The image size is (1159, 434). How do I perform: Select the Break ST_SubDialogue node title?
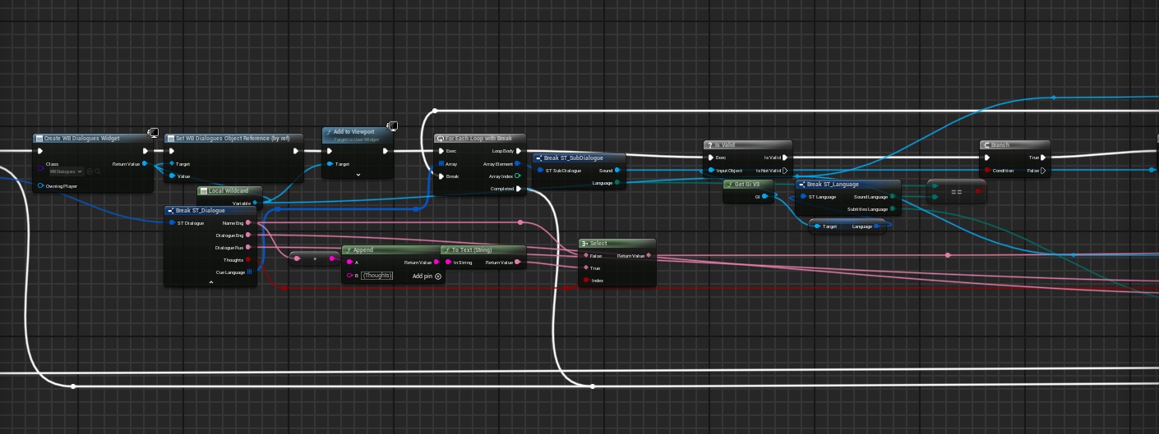[573, 158]
